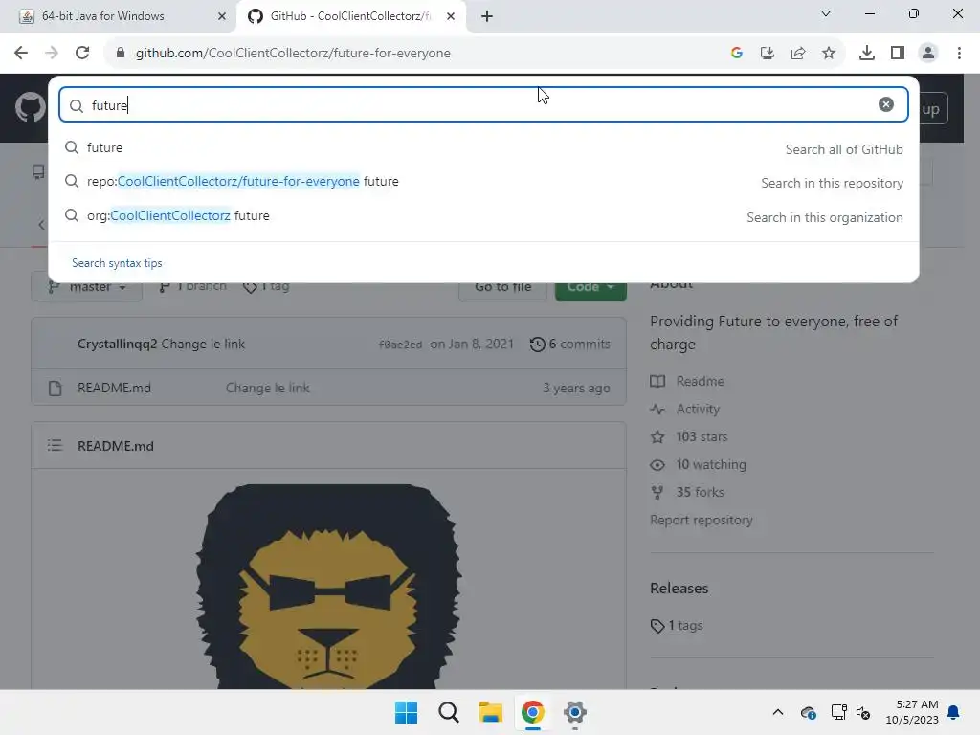This screenshot has width=980, height=735.
Task: Click the Chrome taskbar icon
Action: [532, 712]
